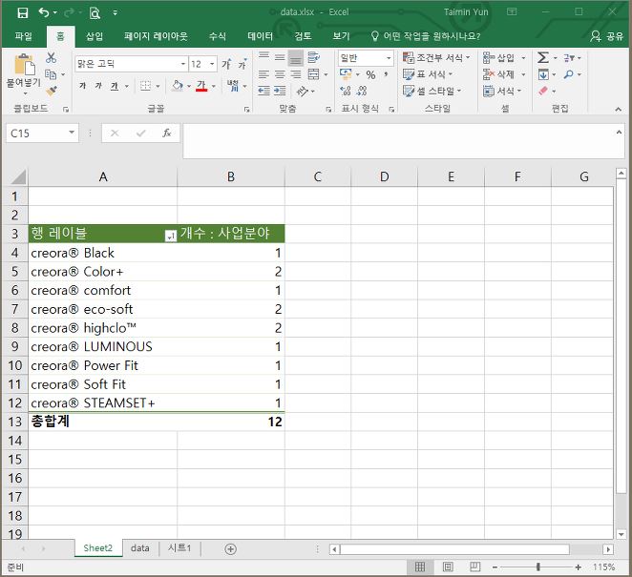Expand Format as Table (표 서식) menu
The image size is (632, 577).
428,74
